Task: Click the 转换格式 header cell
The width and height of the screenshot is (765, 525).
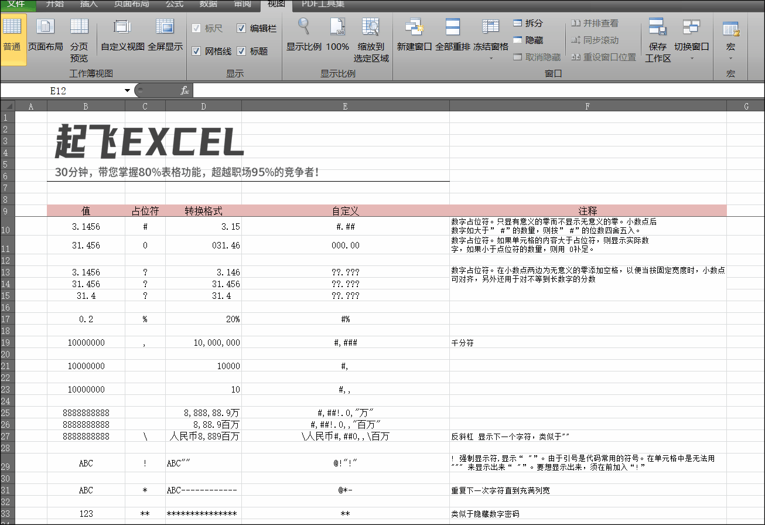Action: point(203,211)
